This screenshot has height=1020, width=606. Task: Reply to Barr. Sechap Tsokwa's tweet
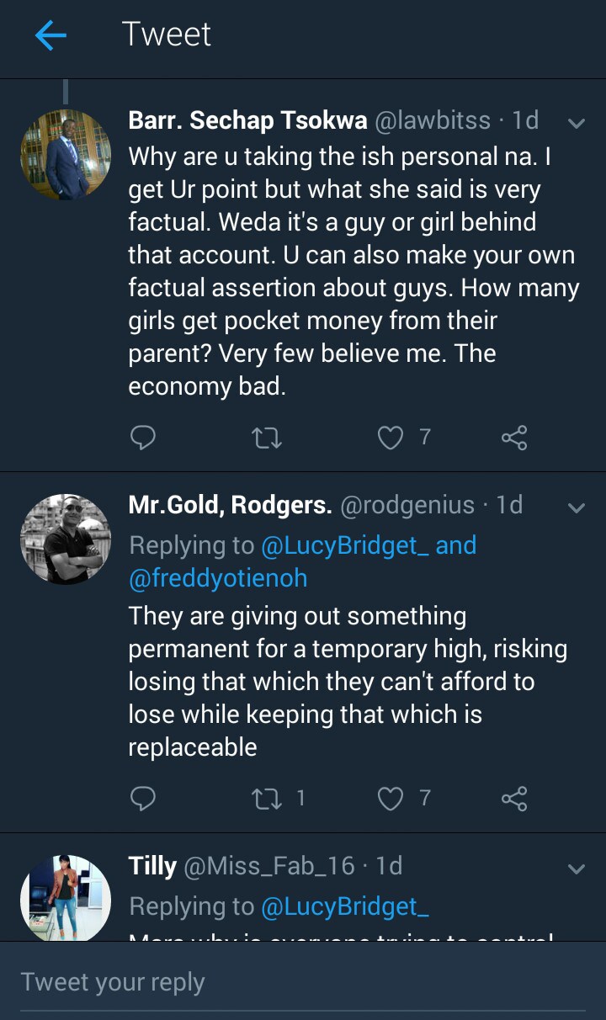click(143, 437)
